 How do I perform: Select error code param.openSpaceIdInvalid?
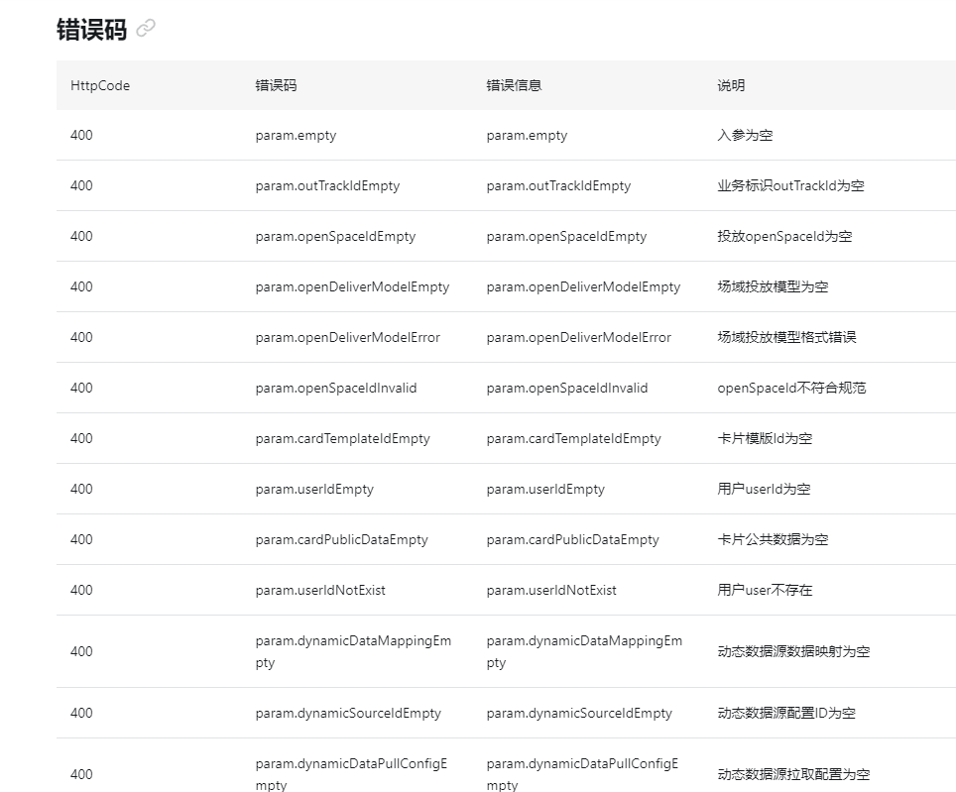336,389
